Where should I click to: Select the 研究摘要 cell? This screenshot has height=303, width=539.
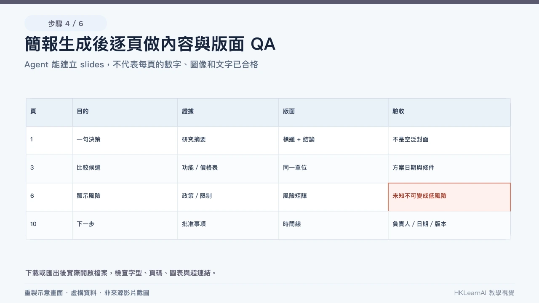pos(228,141)
